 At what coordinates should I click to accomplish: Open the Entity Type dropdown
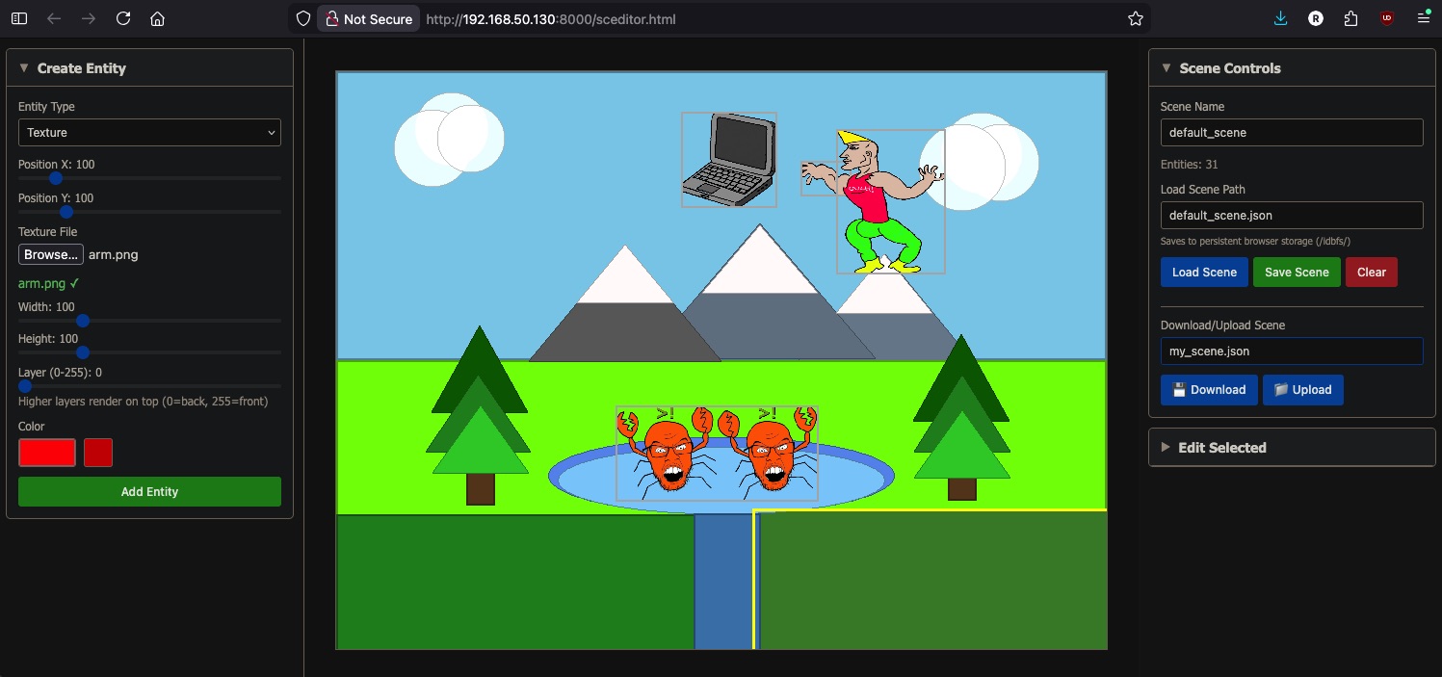click(x=149, y=133)
